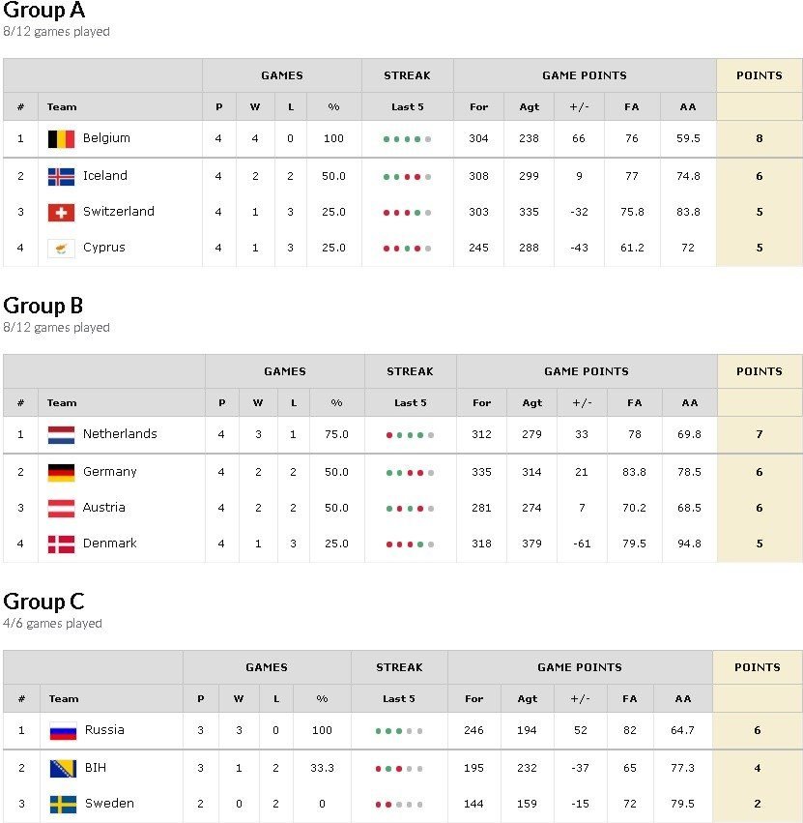Click the Netherlands flag icon
803x823 pixels.
61,435
